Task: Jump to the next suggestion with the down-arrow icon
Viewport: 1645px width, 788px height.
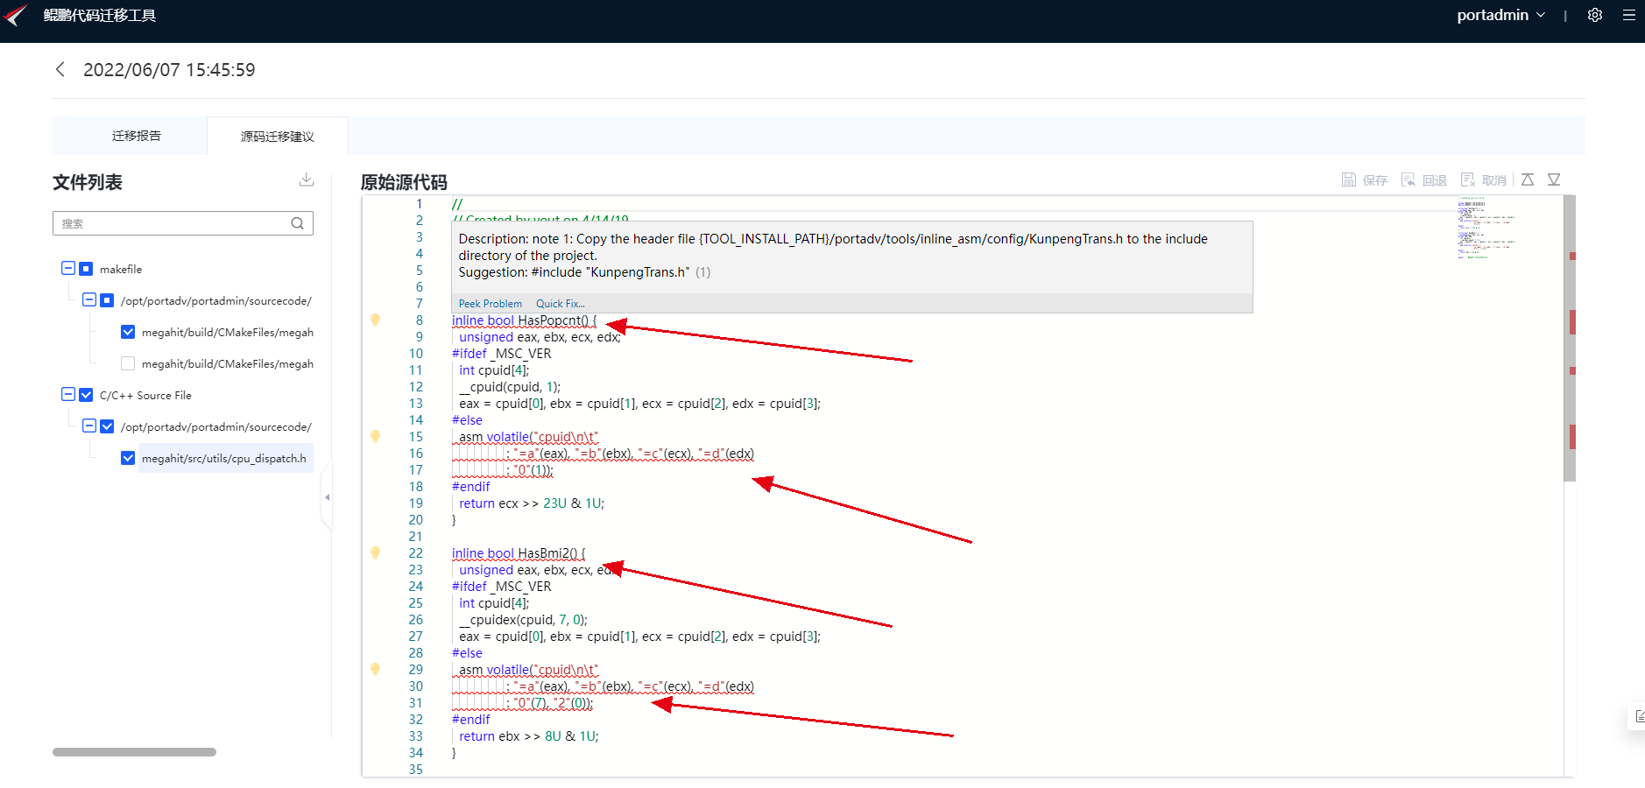Action: (1554, 179)
